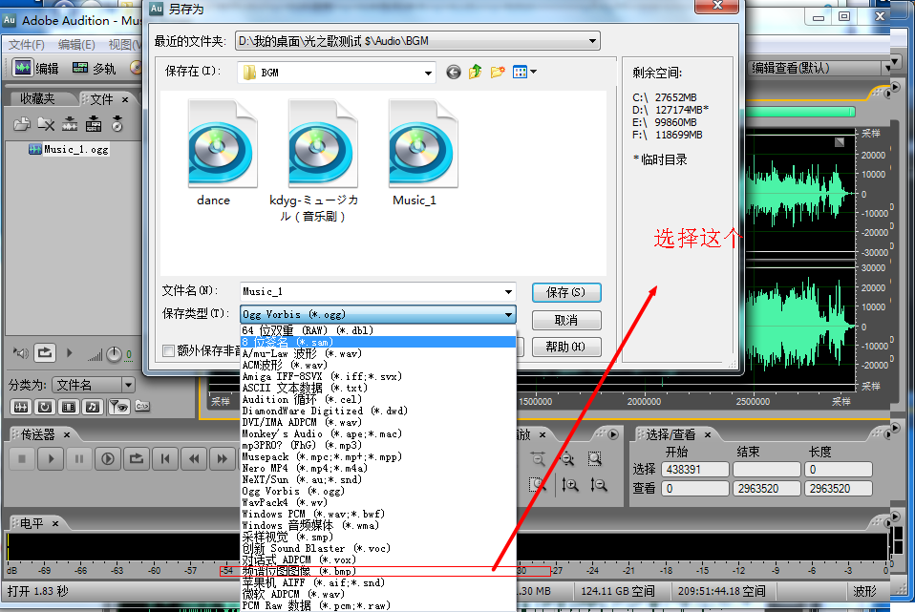Open the sort-by dropdown showing 文件名
915x612 pixels.
tap(94, 385)
